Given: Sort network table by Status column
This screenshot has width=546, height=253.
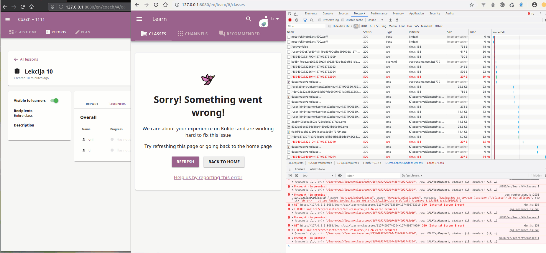Looking at the screenshot, I should coord(374,32).
